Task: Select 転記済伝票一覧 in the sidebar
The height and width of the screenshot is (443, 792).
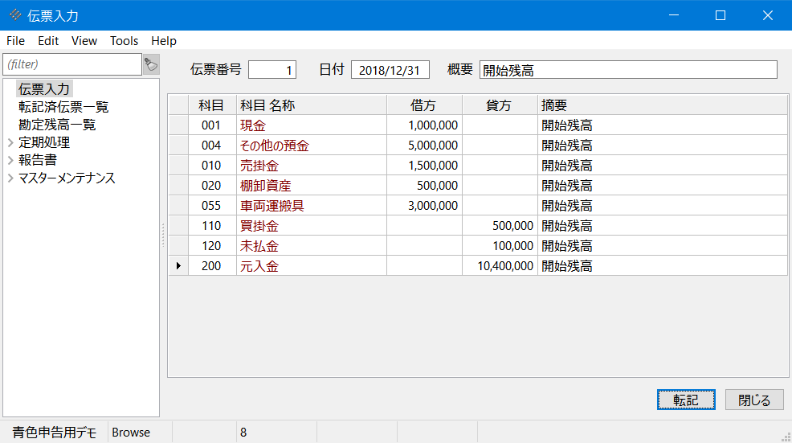Action: point(63,107)
